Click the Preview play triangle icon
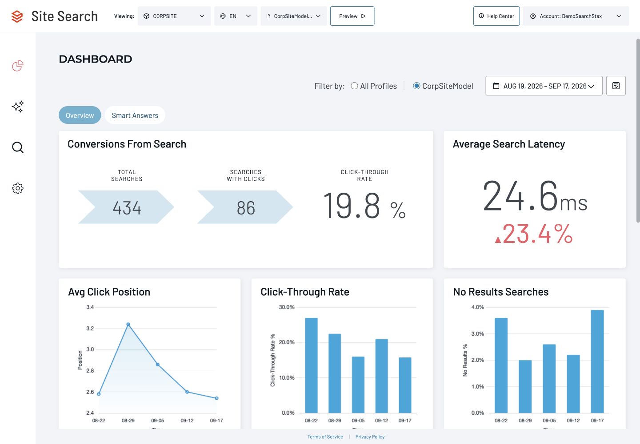Image resolution: width=640 pixels, height=444 pixels. point(363,16)
